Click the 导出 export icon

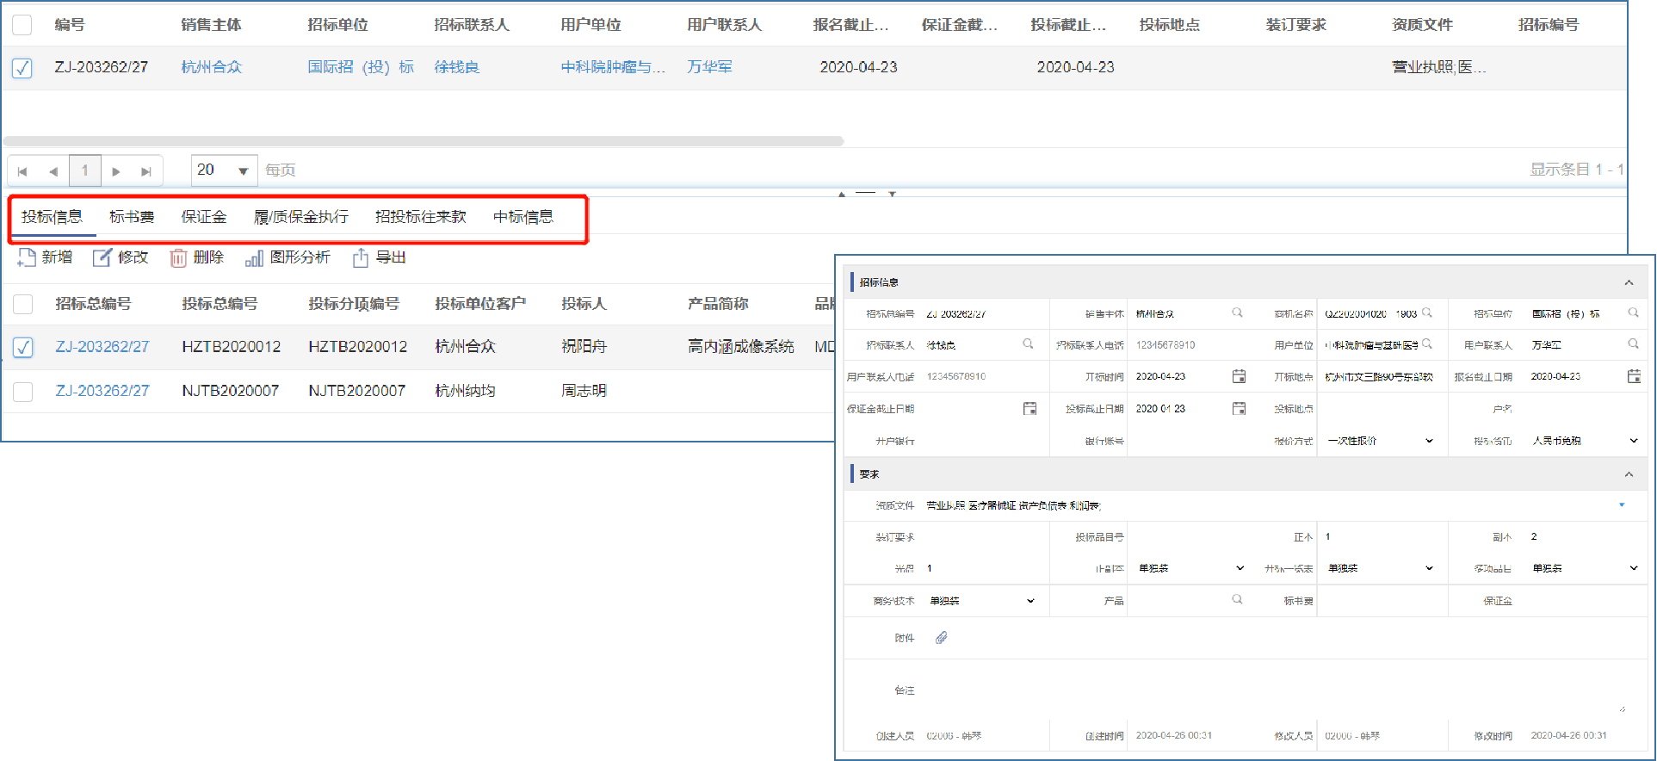coord(361,257)
